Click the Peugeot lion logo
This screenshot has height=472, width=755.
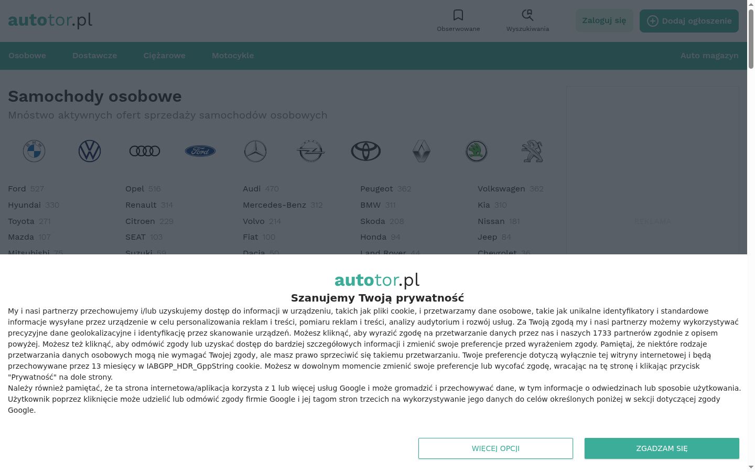click(x=532, y=151)
